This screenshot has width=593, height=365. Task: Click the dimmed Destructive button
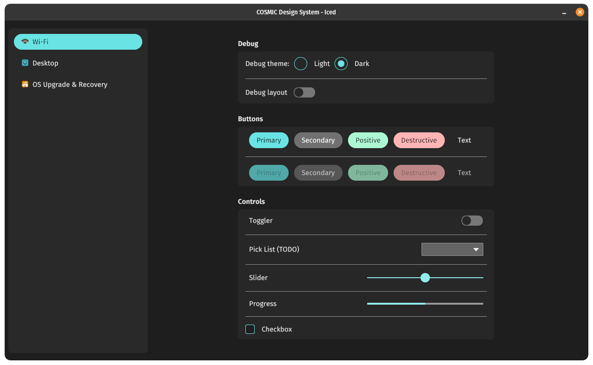419,173
